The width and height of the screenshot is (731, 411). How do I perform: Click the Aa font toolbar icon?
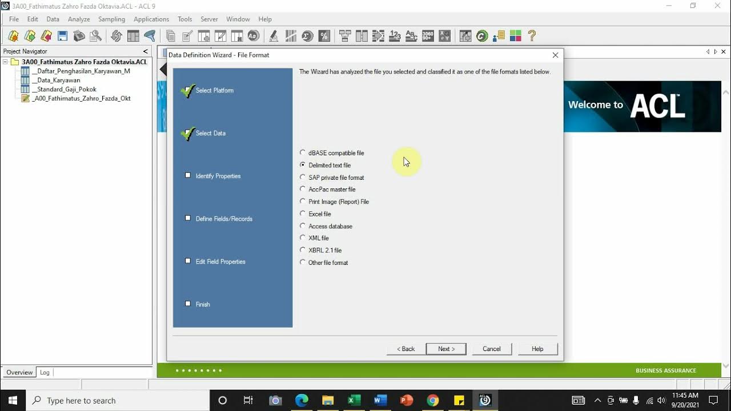point(254,36)
